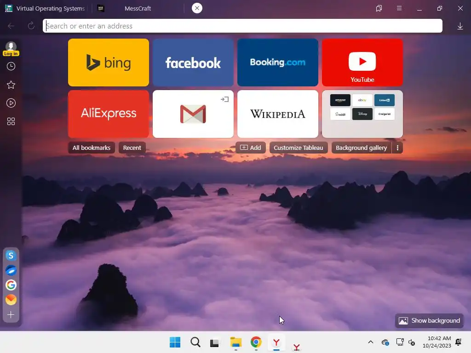Open the downloads icon
Screen dimensions: 471x353
click(460, 26)
